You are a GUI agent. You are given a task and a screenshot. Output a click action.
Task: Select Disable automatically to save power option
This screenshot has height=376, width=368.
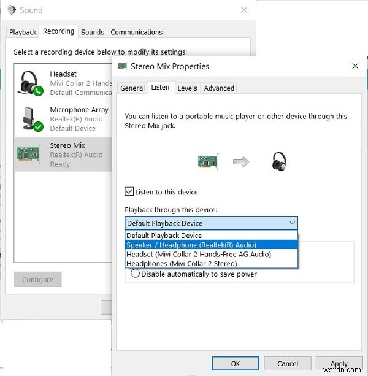tap(135, 274)
